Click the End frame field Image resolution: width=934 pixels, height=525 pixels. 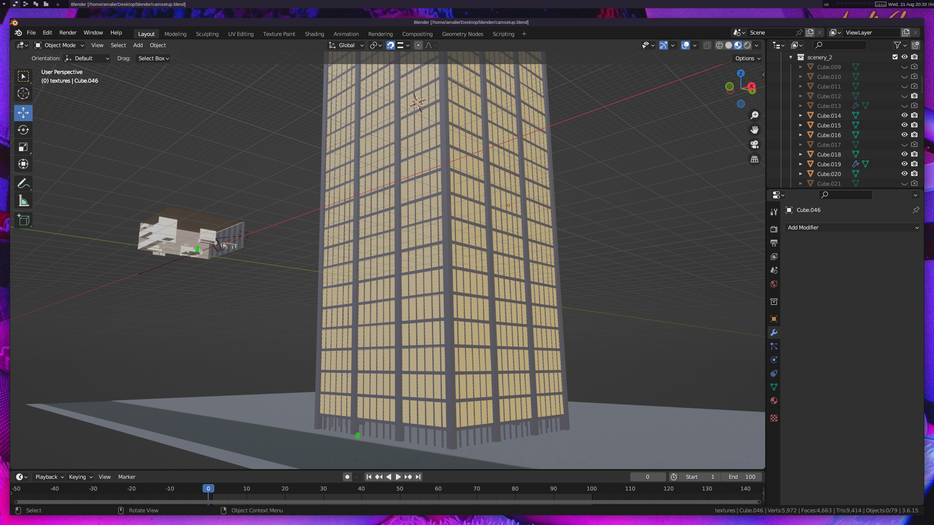(x=742, y=477)
